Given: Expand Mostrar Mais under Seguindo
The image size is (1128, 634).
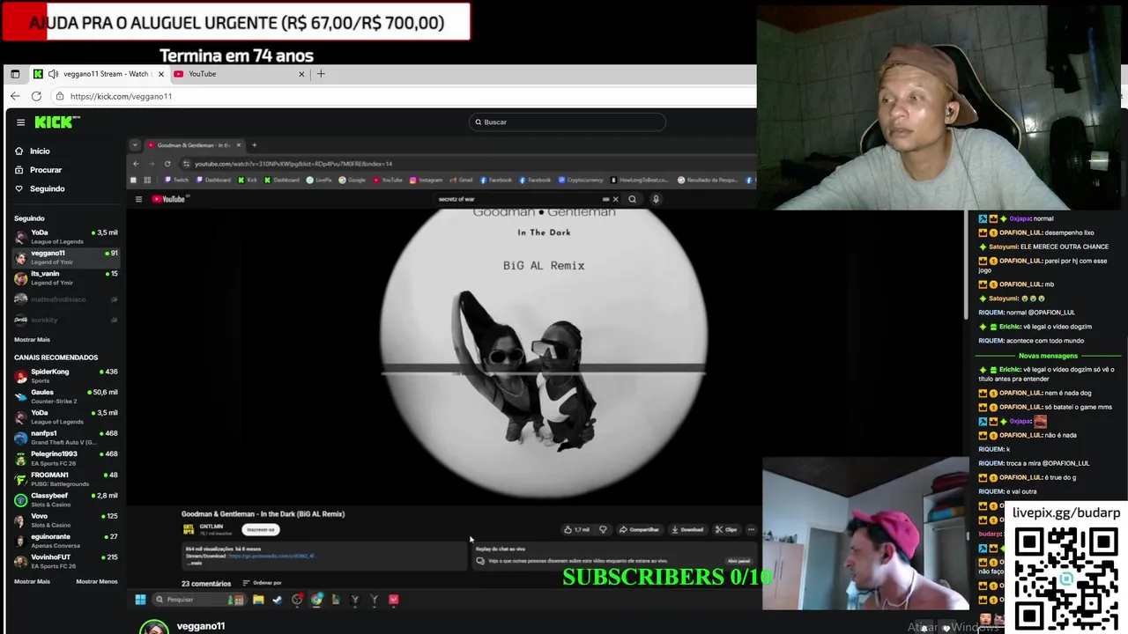Looking at the screenshot, I should pyautogui.click(x=32, y=340).
